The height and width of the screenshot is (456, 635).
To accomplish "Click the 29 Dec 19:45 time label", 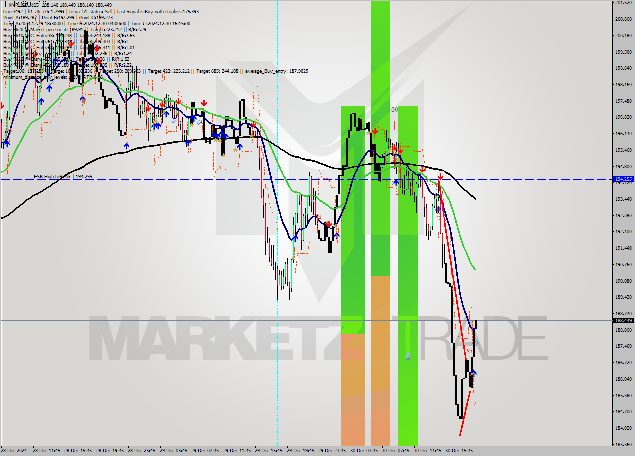I will pos(300,451).
